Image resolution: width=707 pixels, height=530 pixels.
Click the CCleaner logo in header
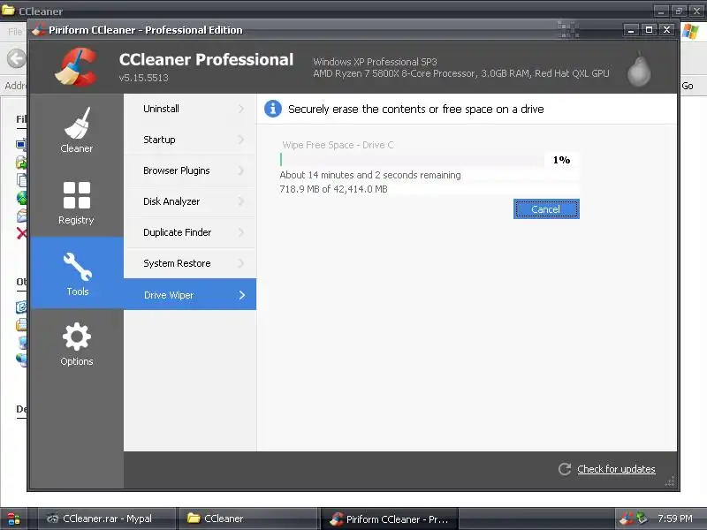(x=77, y=67)
